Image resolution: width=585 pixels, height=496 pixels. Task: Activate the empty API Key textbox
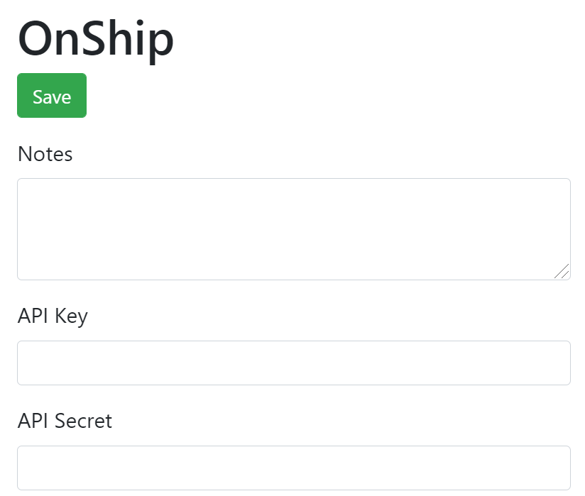click(x=294, y=363)
